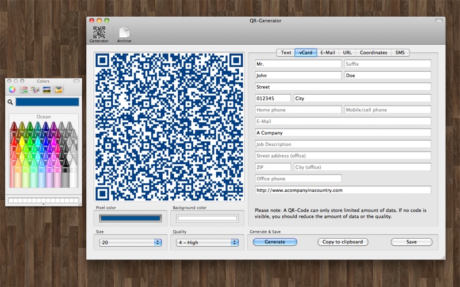Click the Suffix field
460x287 pixels.
pos(388,64)
